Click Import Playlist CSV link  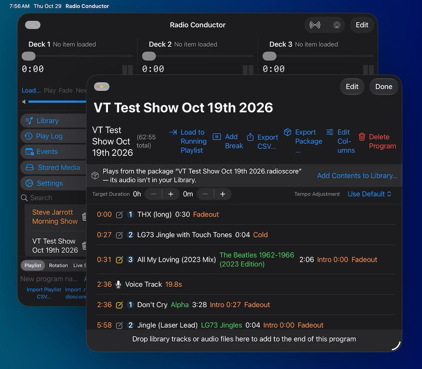point(44,293)
